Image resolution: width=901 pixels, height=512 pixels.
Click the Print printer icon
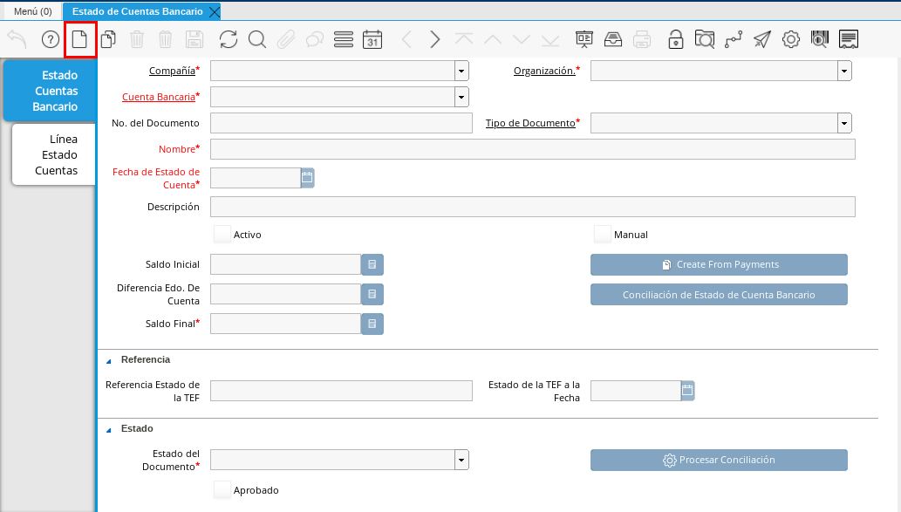[642, 39]
